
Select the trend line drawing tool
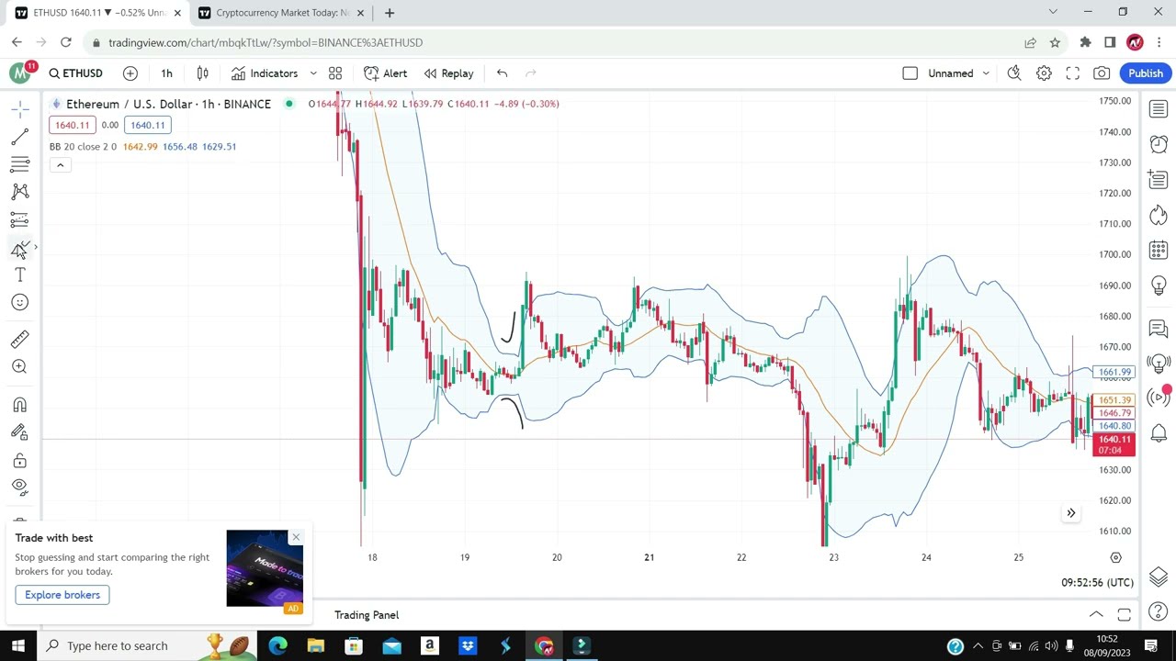19,137
